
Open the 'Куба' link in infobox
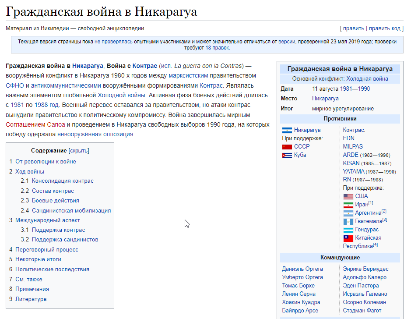(300, 155)
